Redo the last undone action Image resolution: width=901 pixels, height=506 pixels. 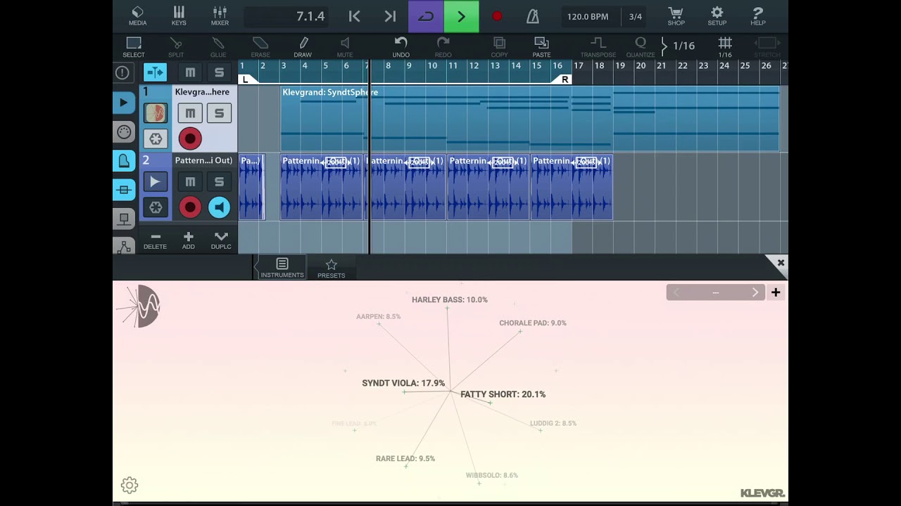[443, 47]
